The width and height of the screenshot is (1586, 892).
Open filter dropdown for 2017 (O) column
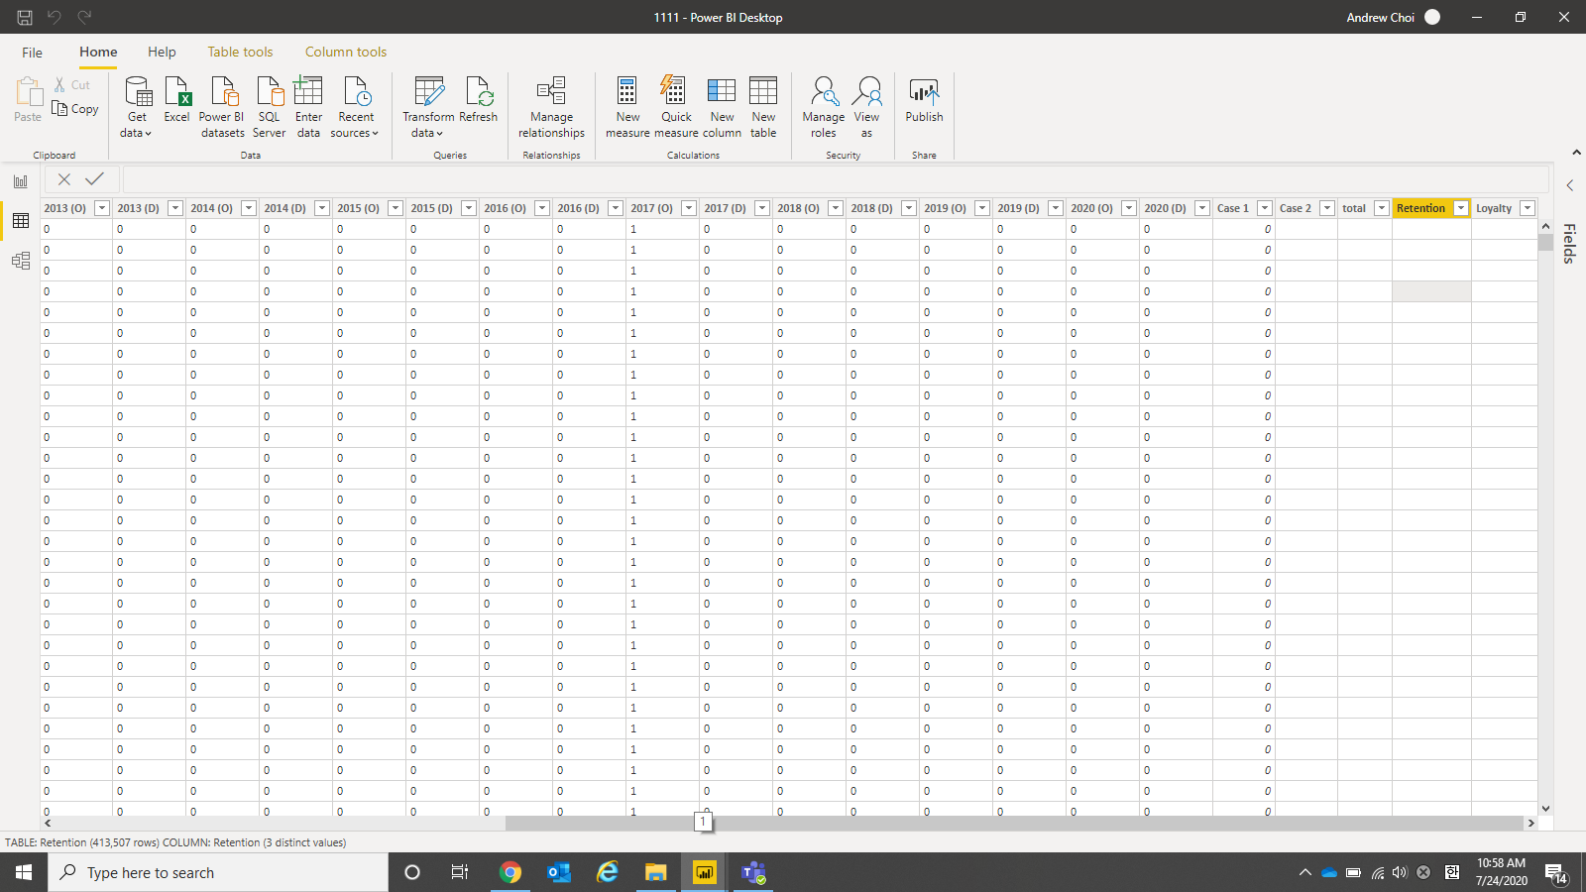pos(689,208)
